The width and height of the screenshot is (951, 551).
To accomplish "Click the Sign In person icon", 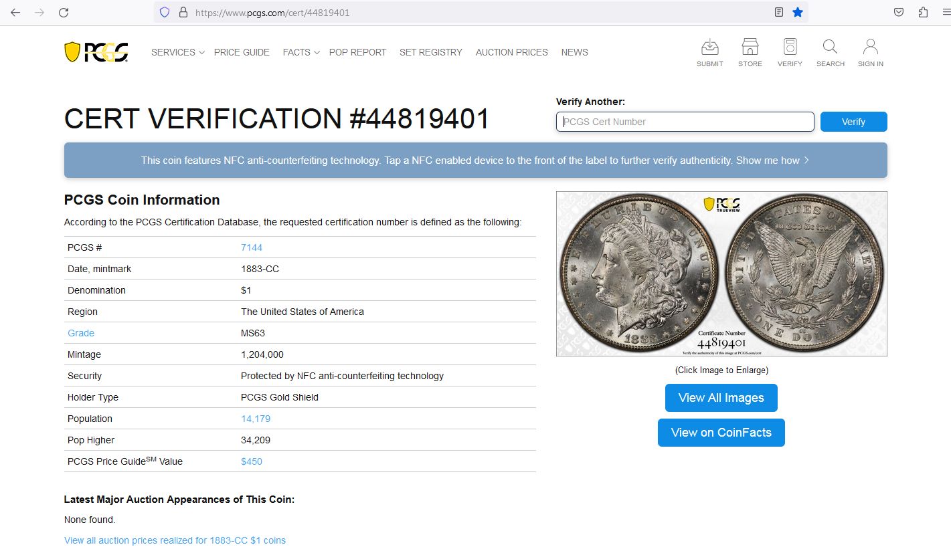I will pos(870,52).
